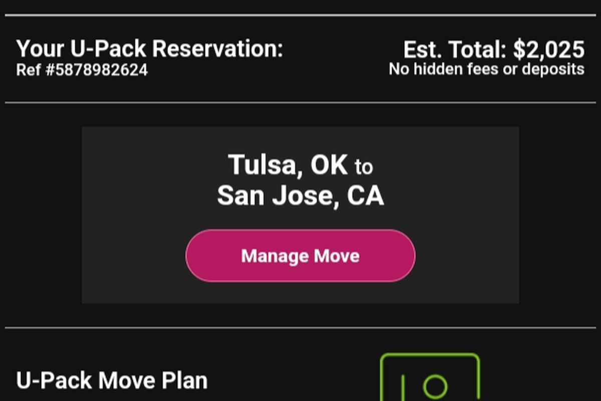601x401 pixels.
Task: Click the Manage Move button
Action: pyautogui.click(x=300, y=256)
